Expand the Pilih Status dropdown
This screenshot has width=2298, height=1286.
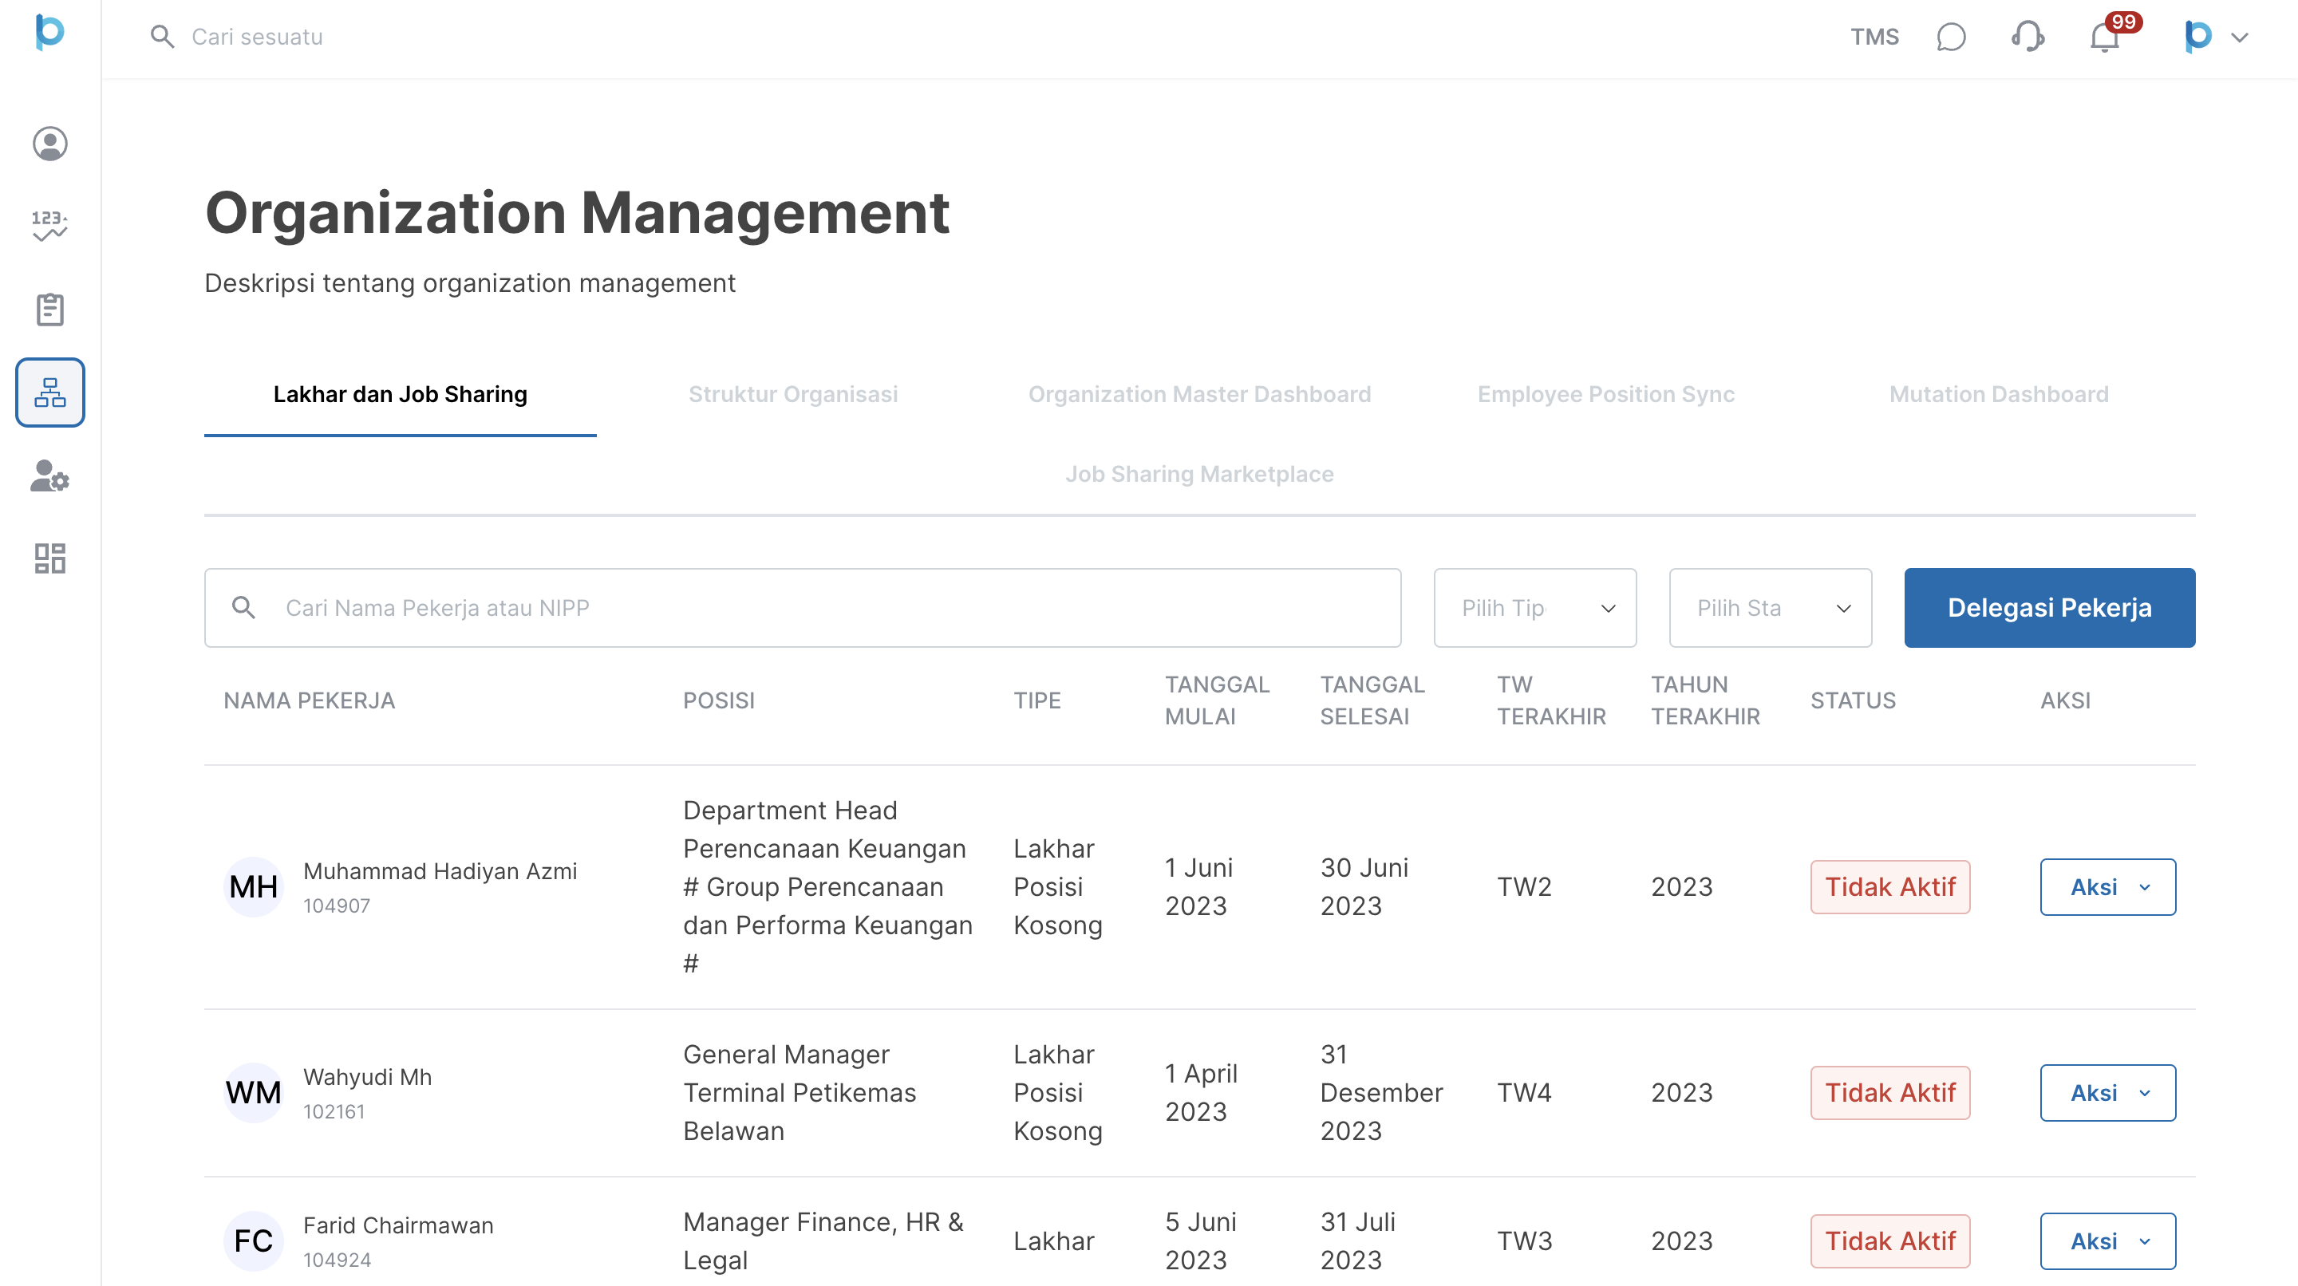(1770, 608)
